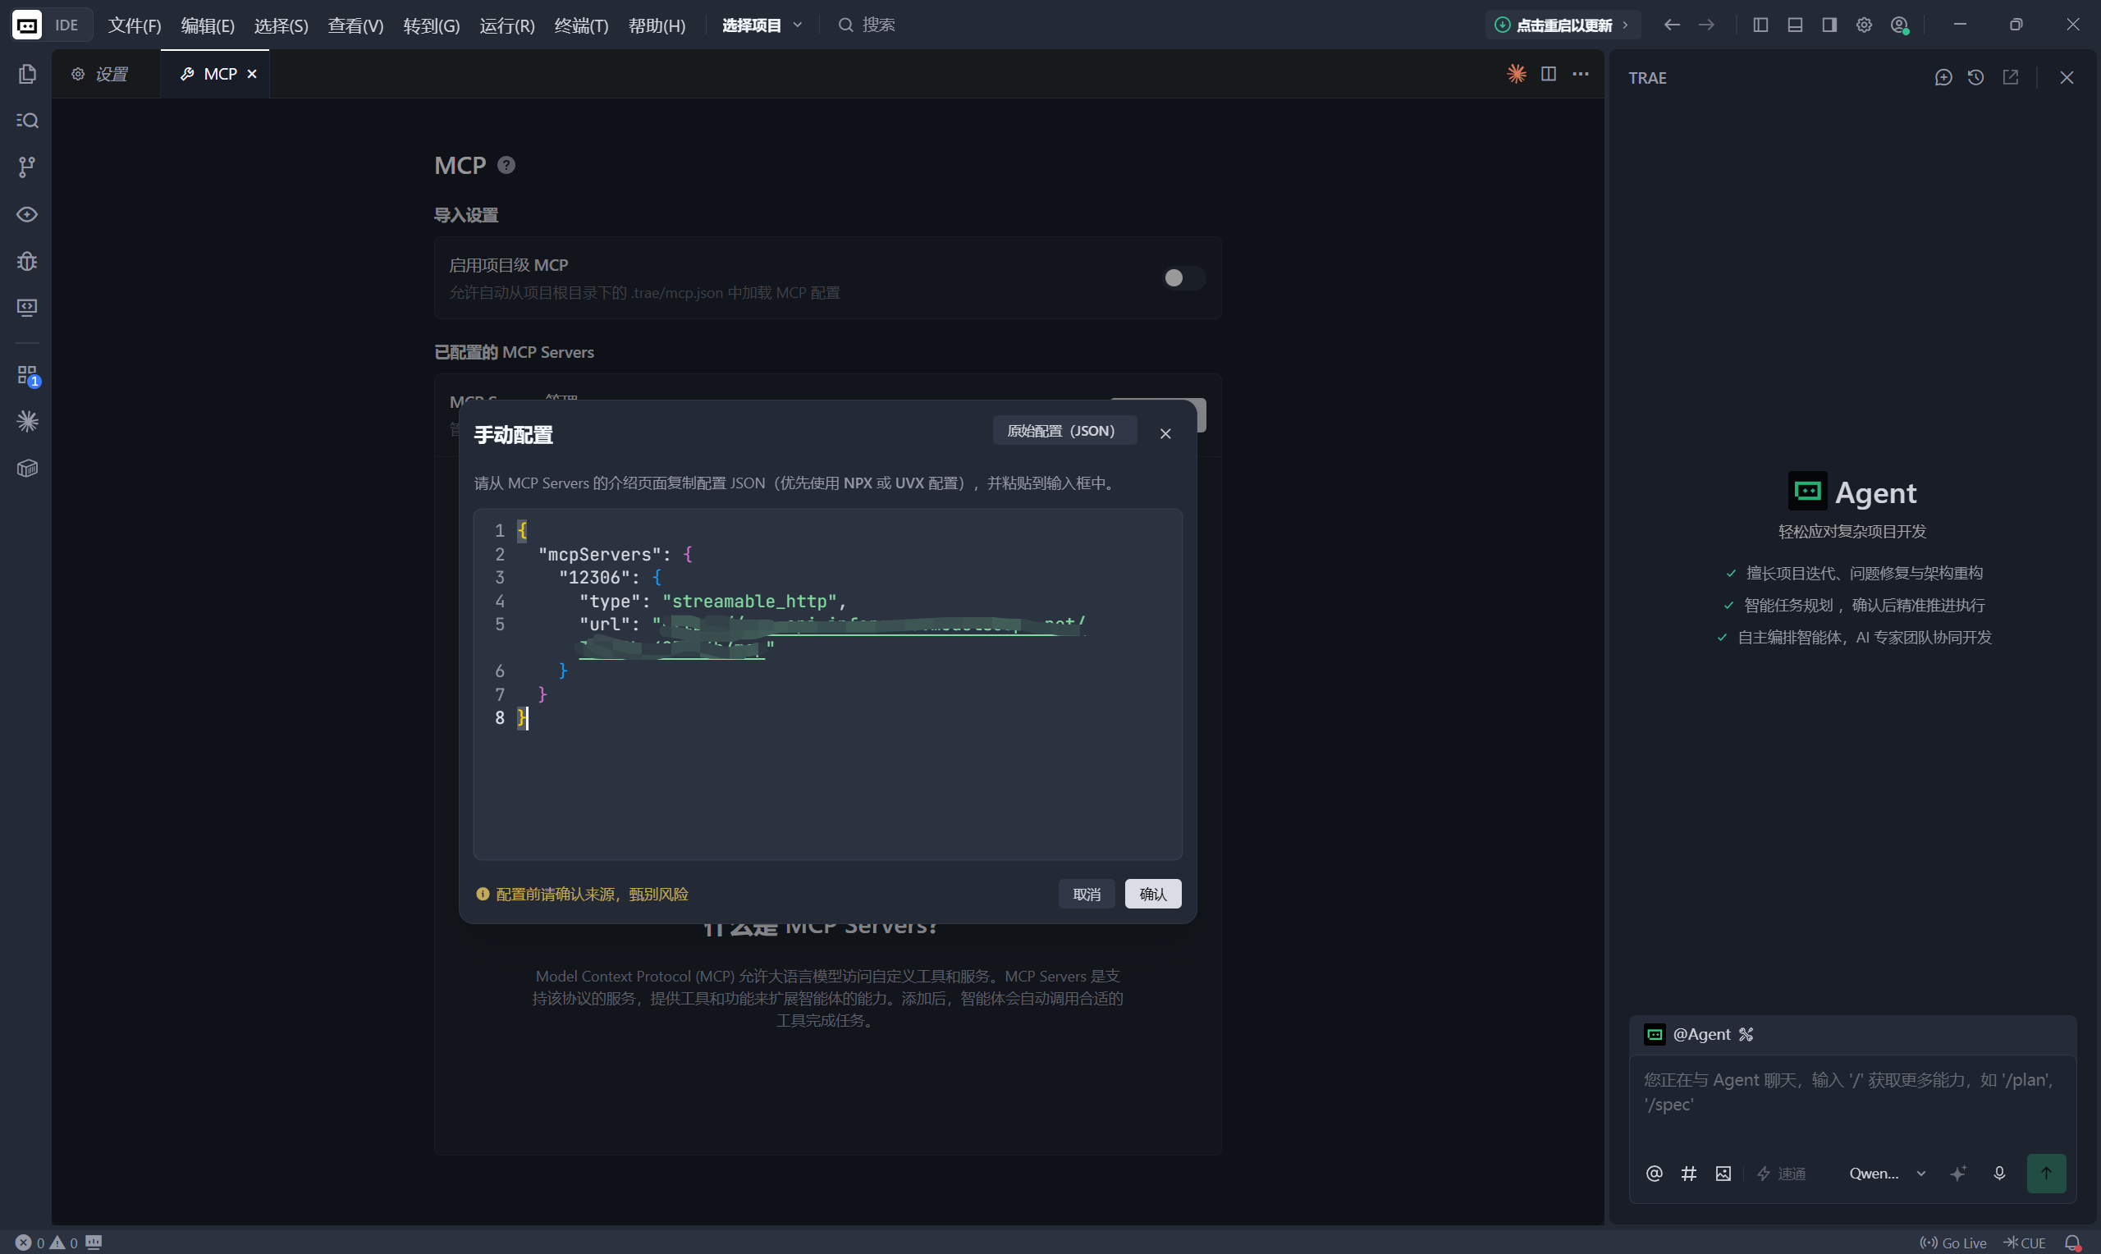
Task: Open the 终端(T) menu
Action: [581, 25]
